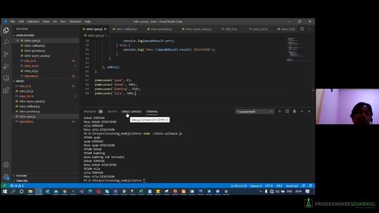Open the Remote Explorer view
Viewport: 379px width, 213px height.
[6, 78]
